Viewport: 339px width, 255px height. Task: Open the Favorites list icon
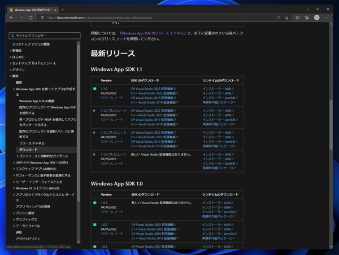tap(297, 17)
